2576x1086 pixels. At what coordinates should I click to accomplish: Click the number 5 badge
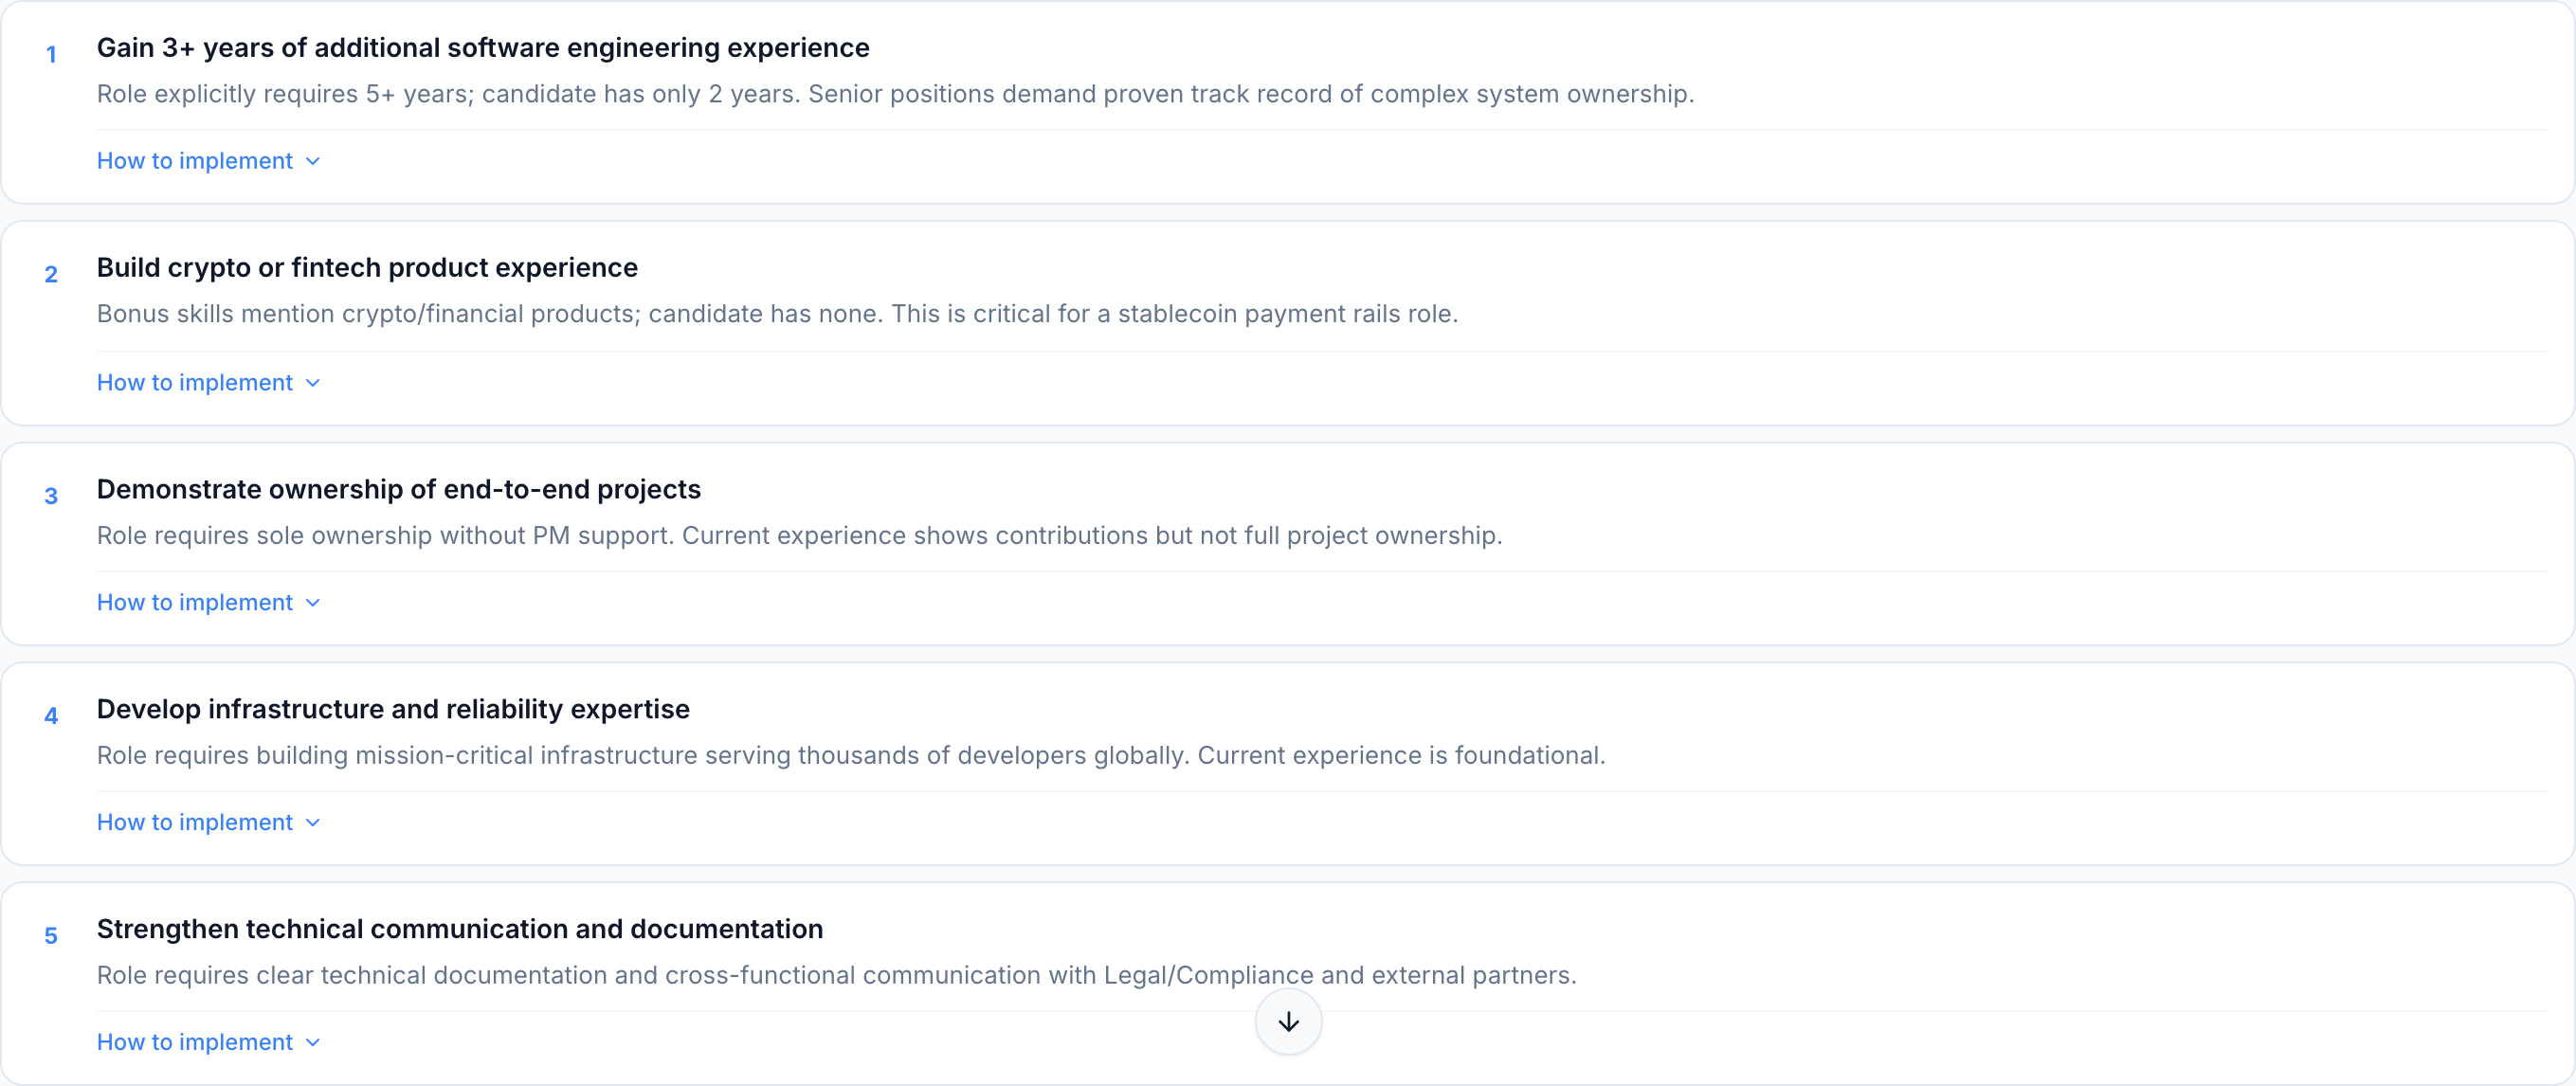(x=51, y=936)
